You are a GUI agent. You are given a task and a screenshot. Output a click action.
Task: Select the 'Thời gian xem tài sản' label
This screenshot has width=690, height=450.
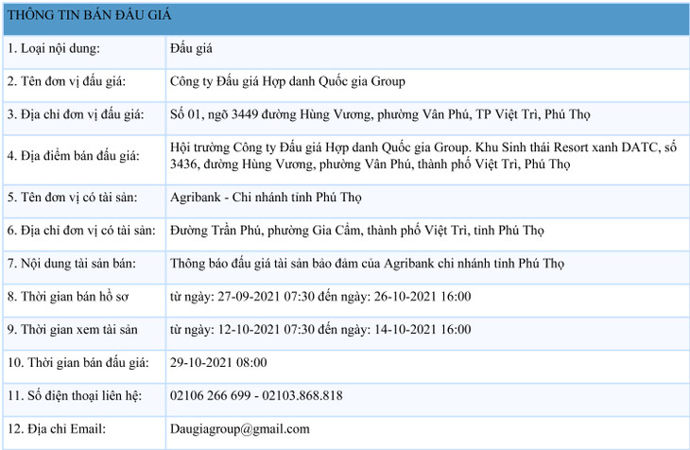72,329
